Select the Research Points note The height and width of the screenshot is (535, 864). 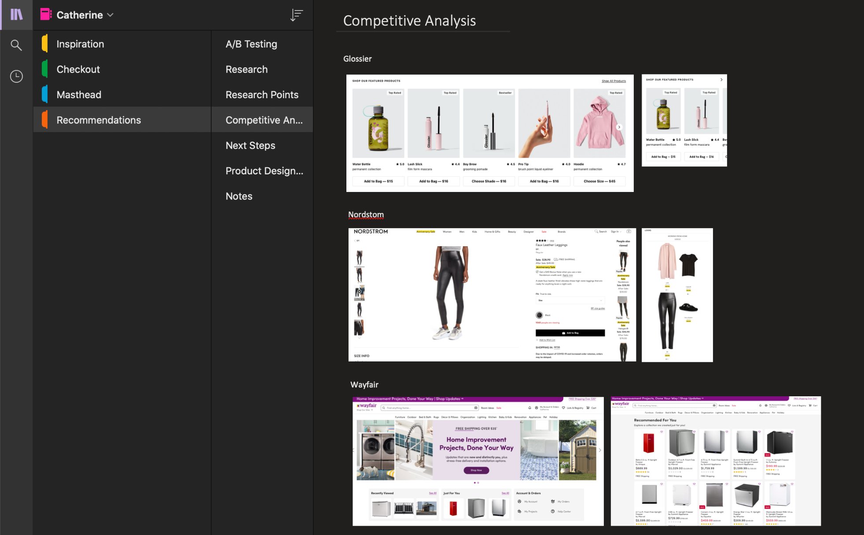261,94
